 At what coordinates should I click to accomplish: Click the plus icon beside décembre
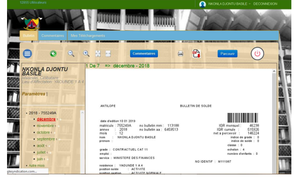pyautogui.click(x=61, y=120)
